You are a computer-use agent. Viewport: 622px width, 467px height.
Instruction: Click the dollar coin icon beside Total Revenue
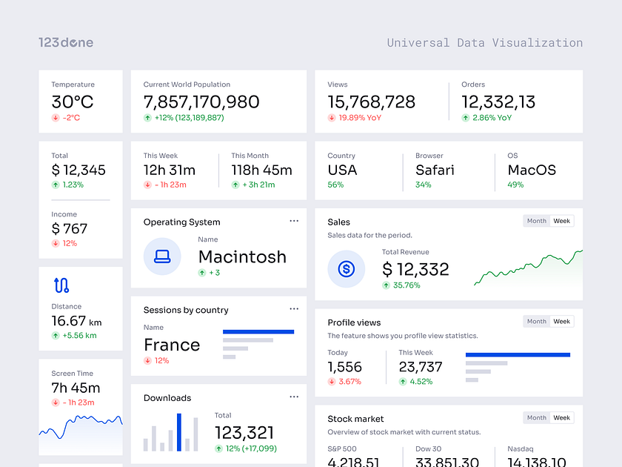(346, 269)
